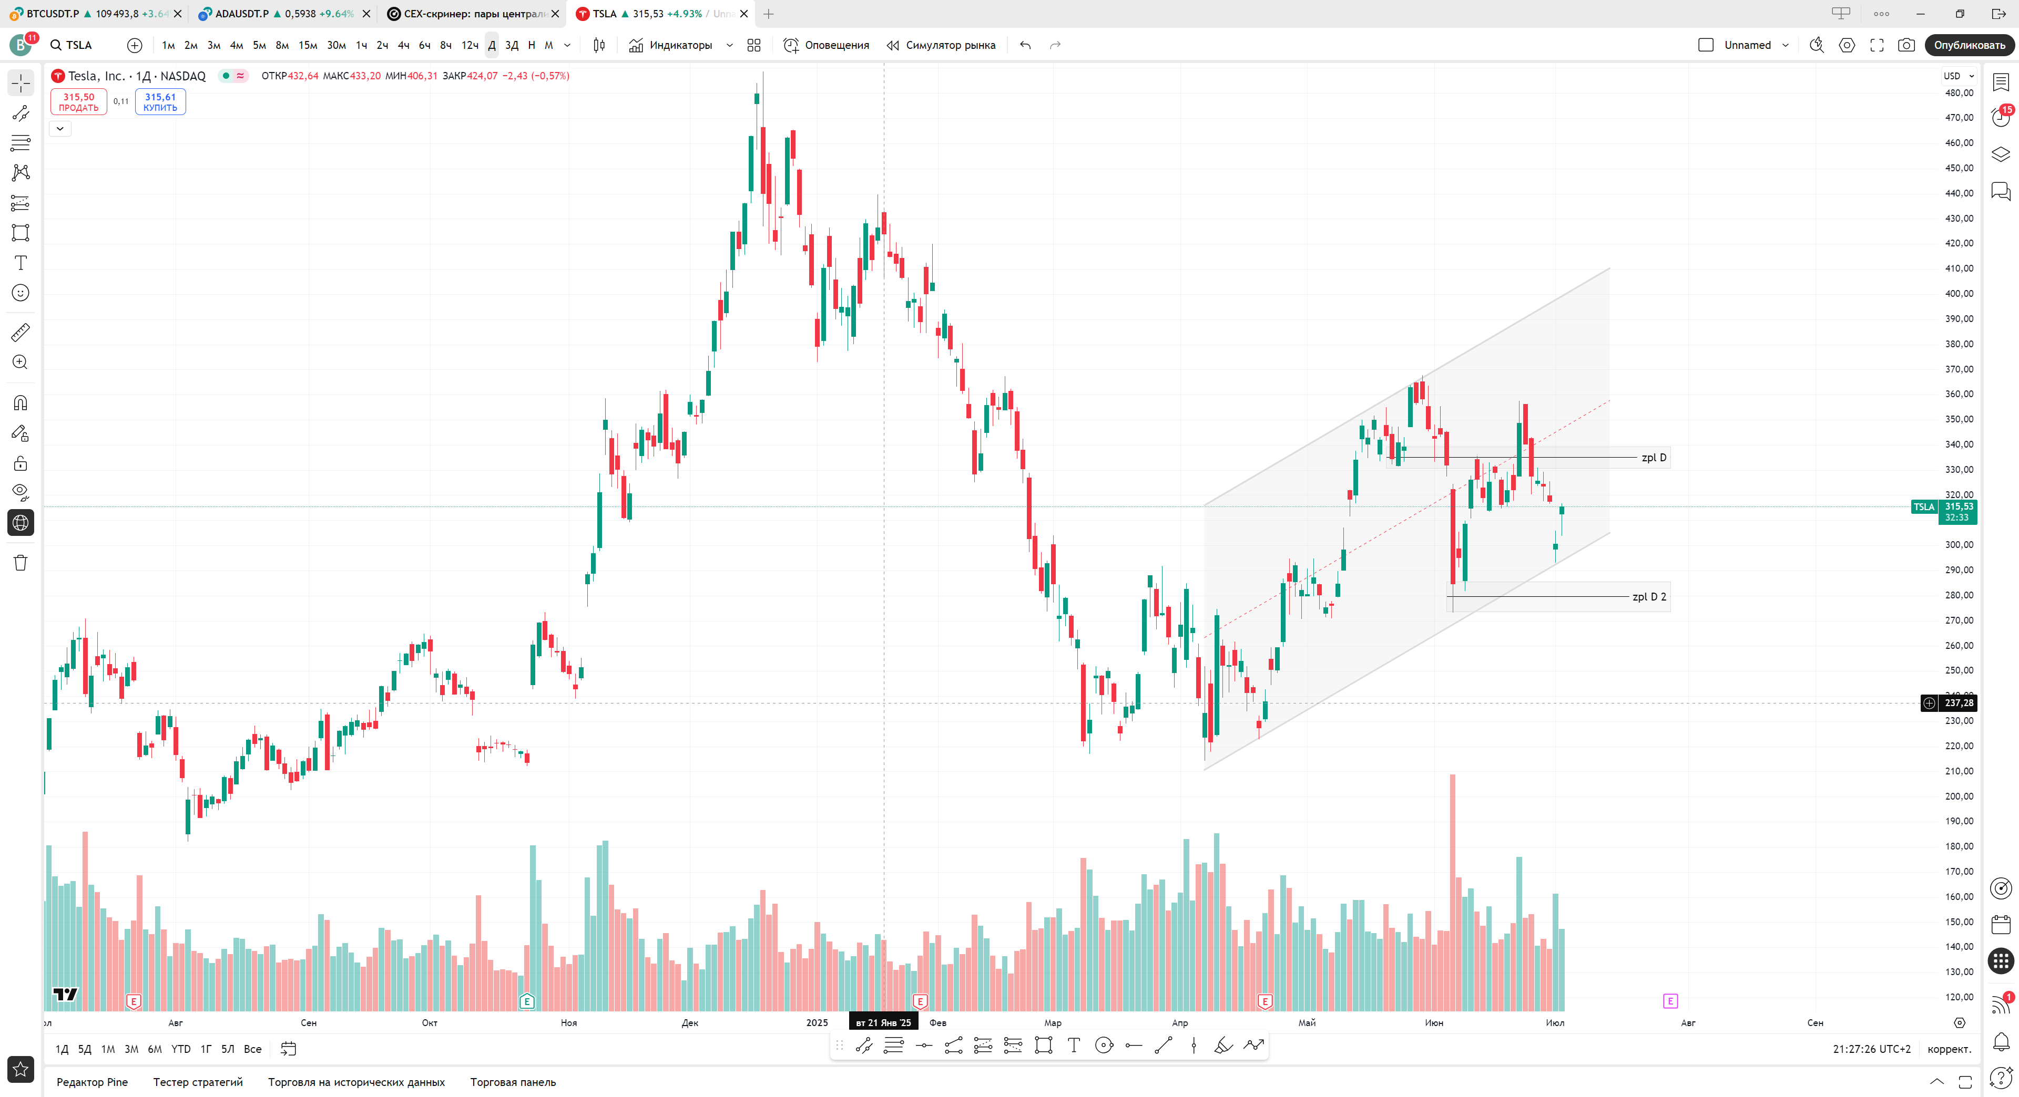Open the Редактор Pine tab
Image resolution: width=2019 pixels, height=1097 pixels.
coord(91,1082)
